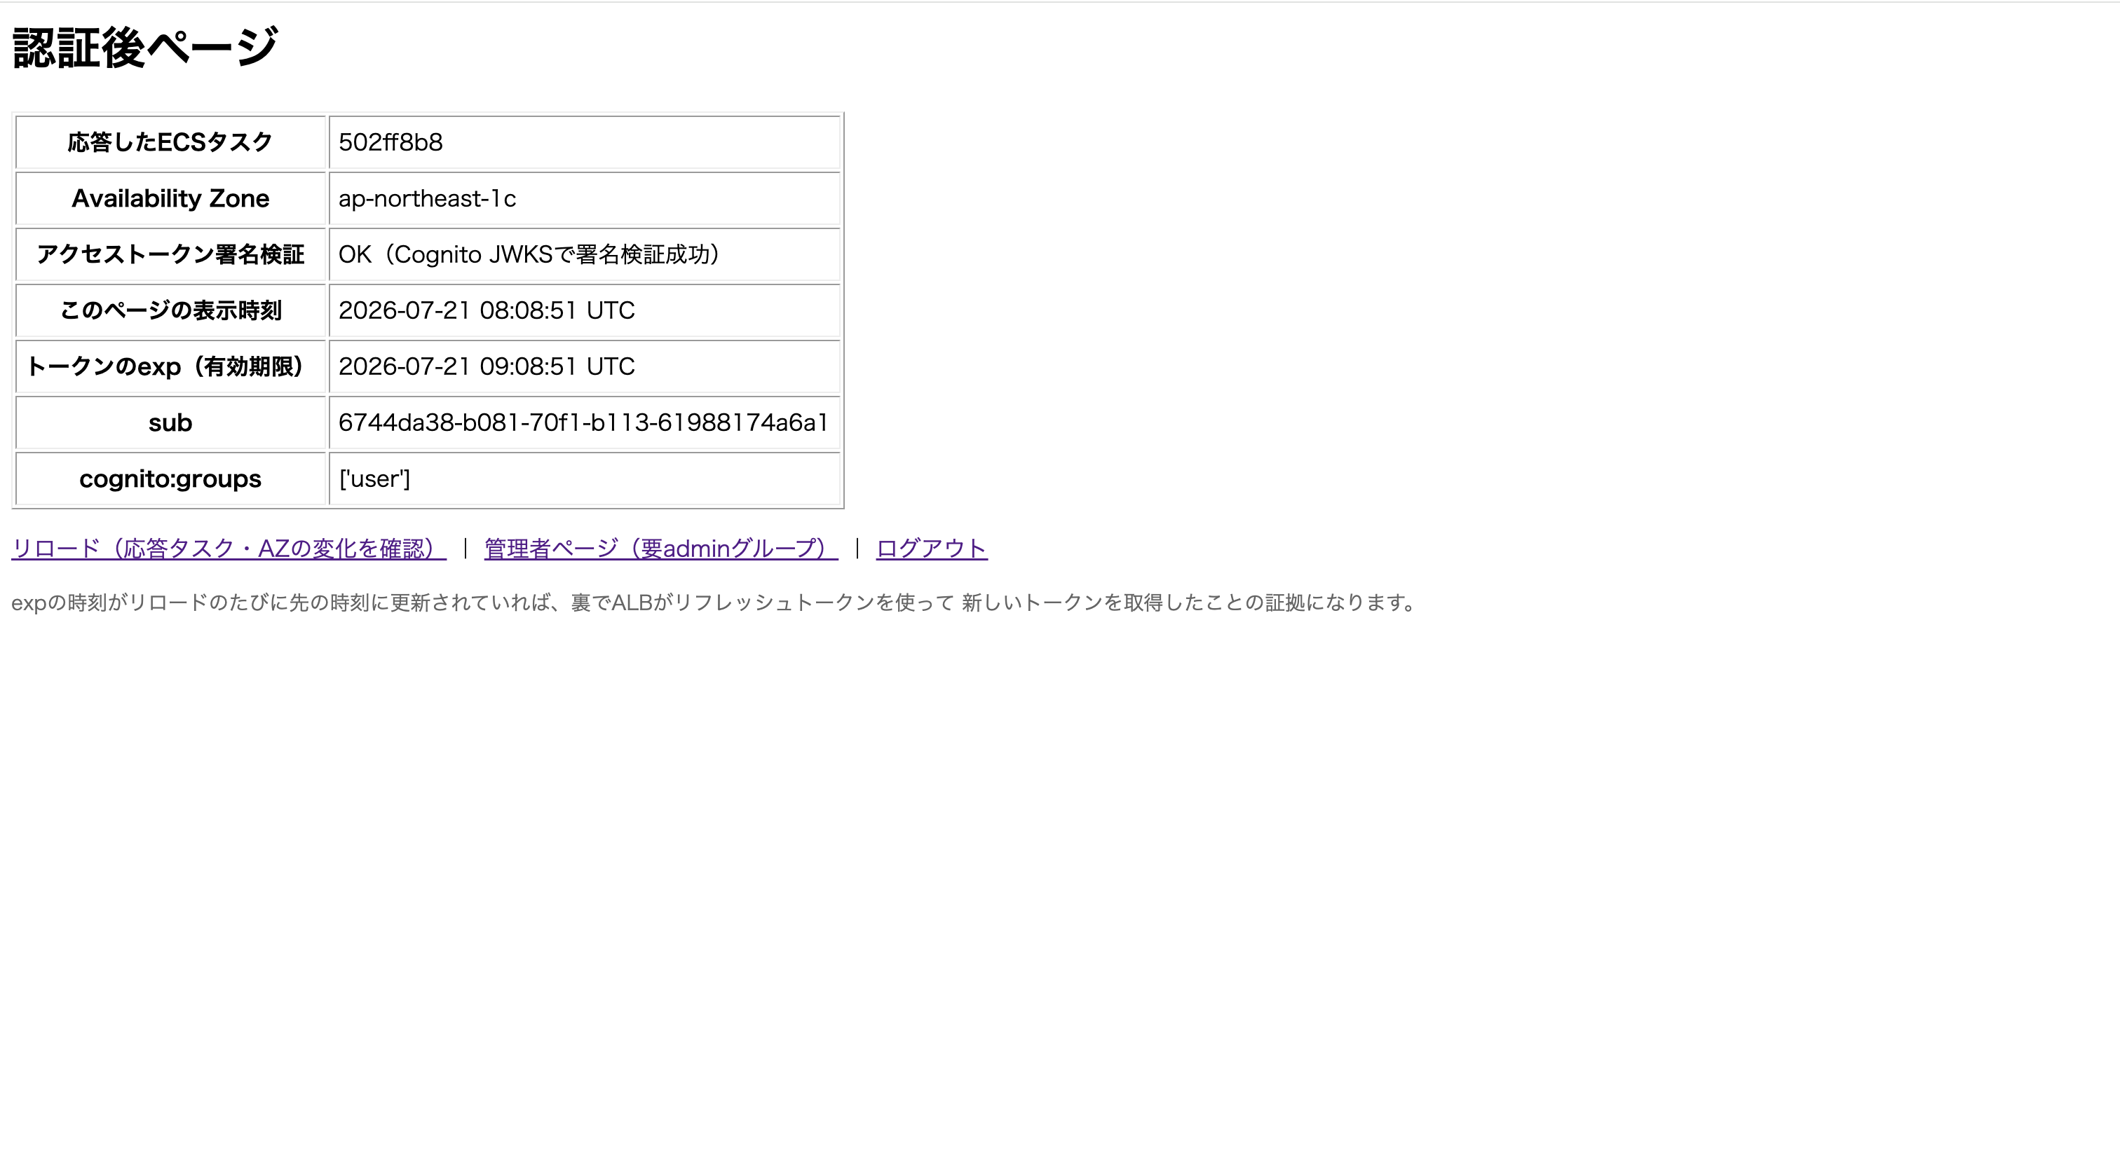Click the cognito:groups header cell
Image resolution: width=2120 pixels, height=1156 pixels.
coord(171,479)
